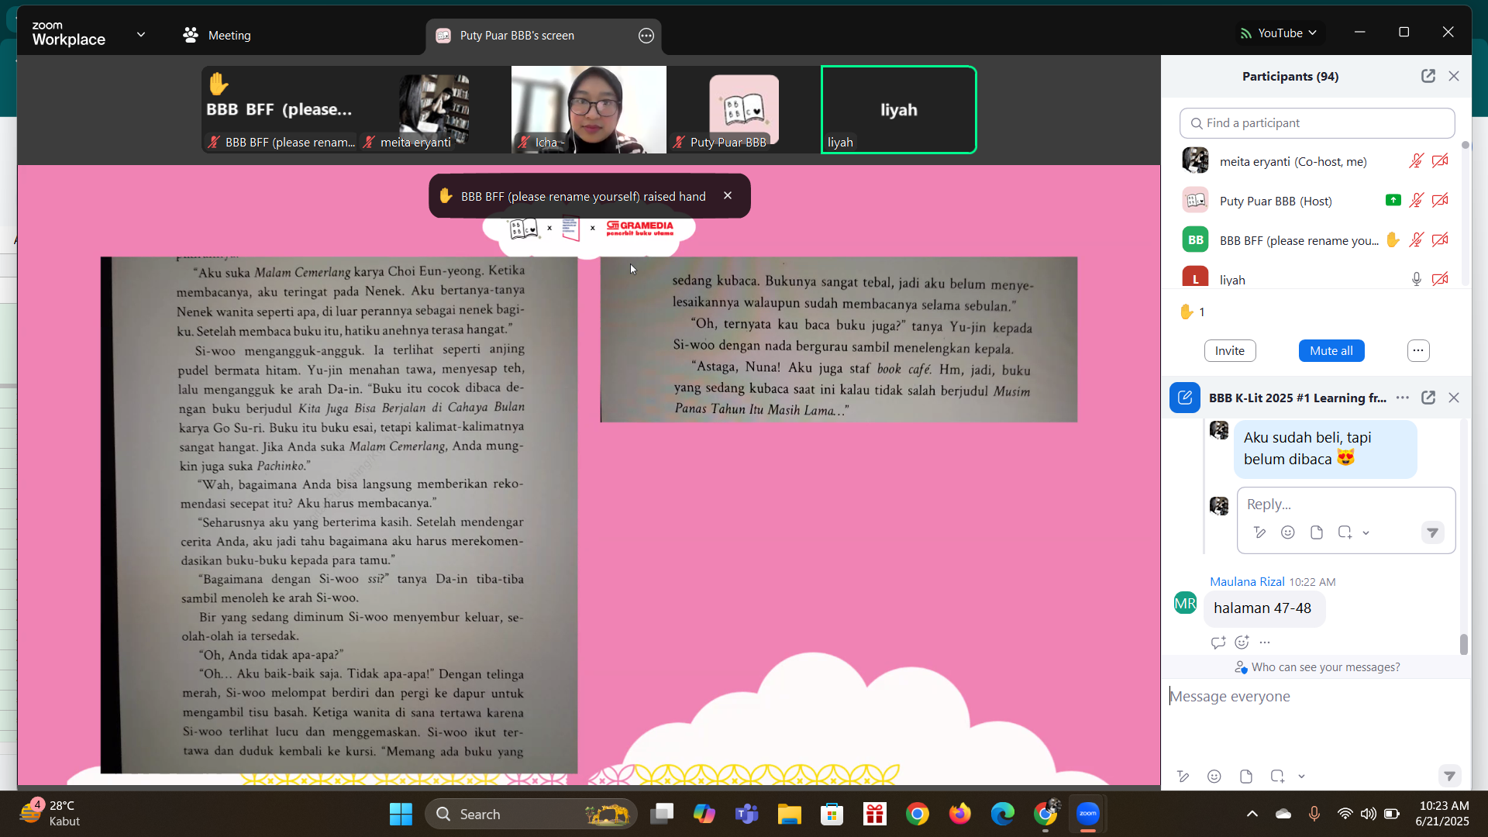This screenshot has height=837, width=1488.
Task: Open emoji picker in message composer
Action: point(1214,777)
